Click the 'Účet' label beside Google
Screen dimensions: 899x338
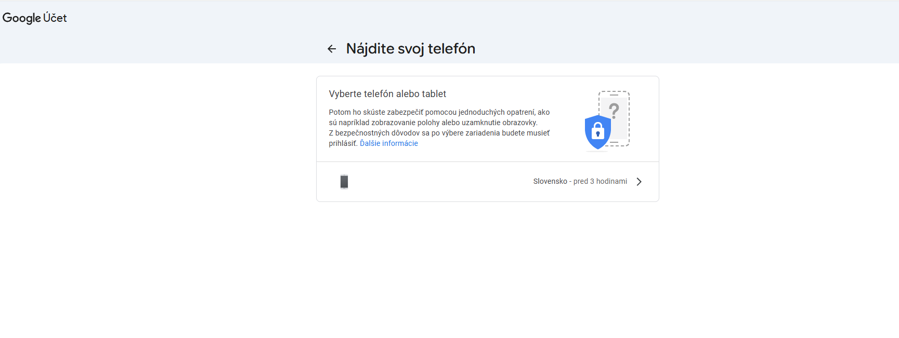55,18
